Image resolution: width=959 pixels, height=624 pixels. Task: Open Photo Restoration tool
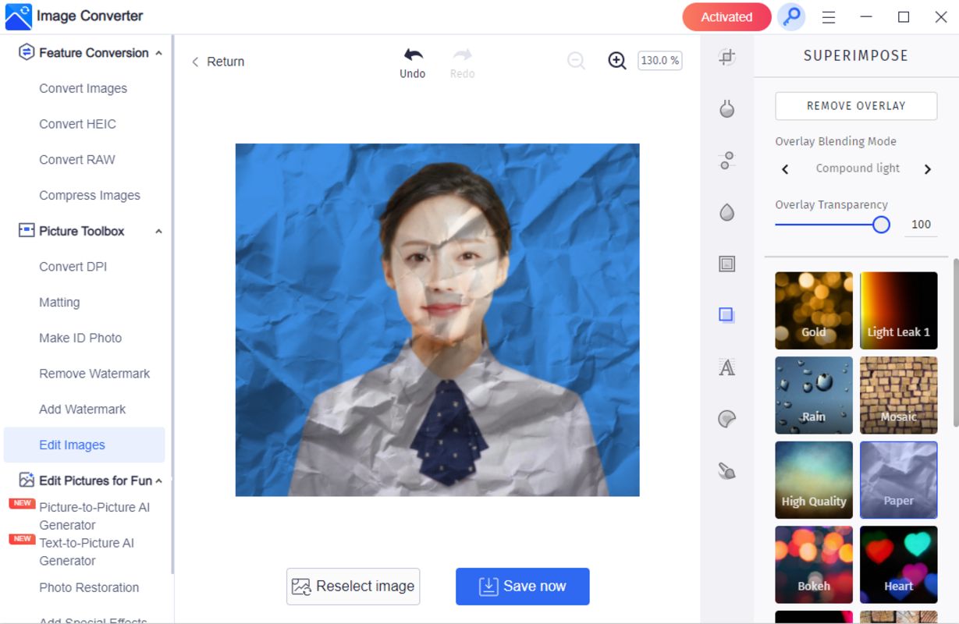pos(89,587)
